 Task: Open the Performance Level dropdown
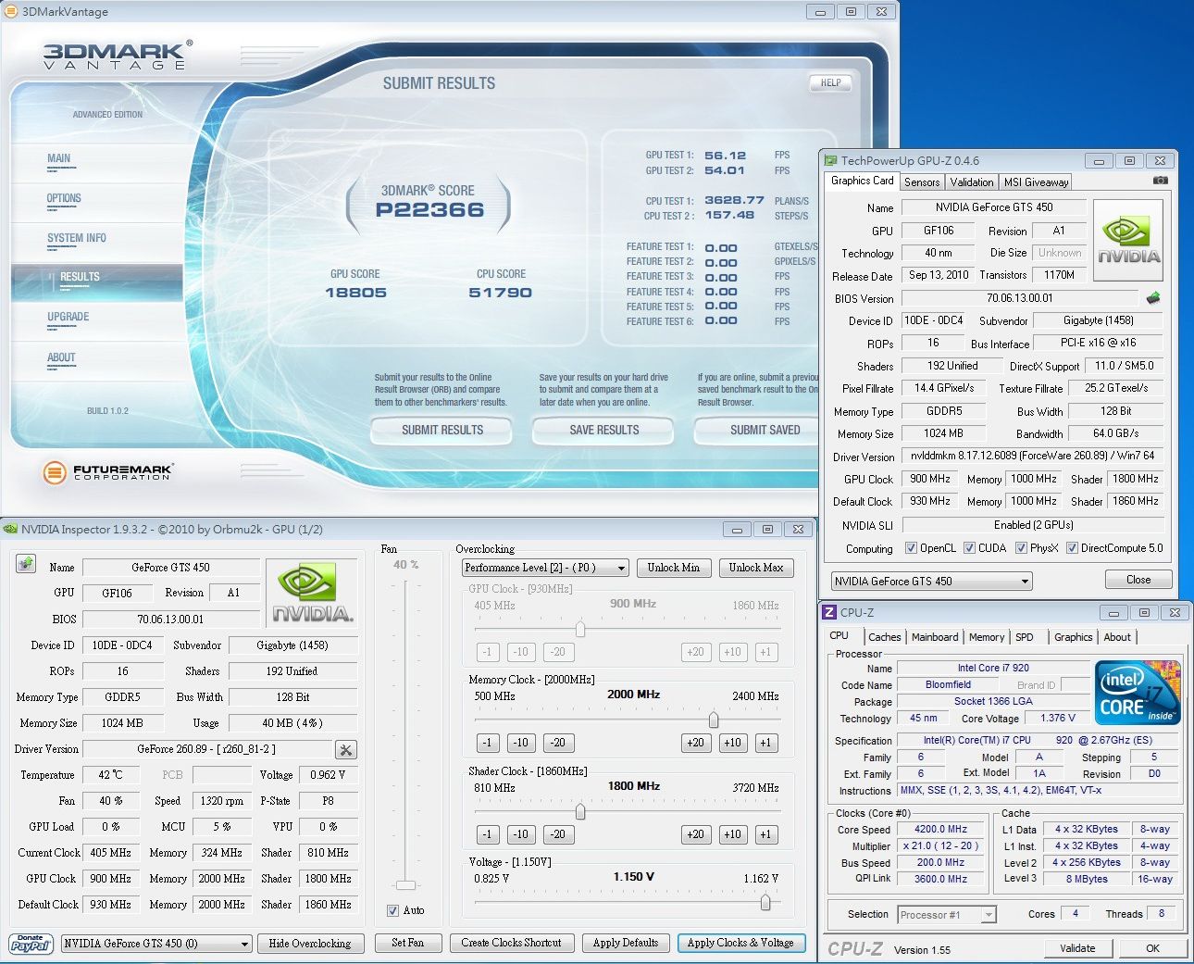[x=545, y=568]
